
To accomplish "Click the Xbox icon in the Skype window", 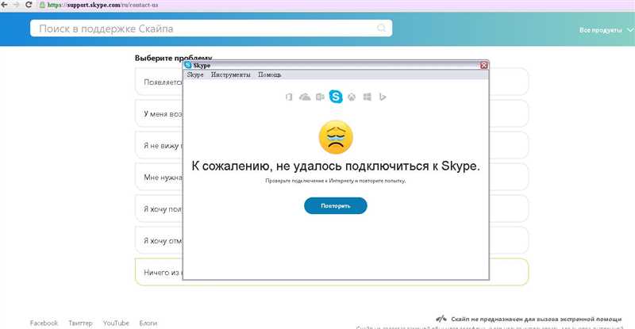I will tap(352, 97).
